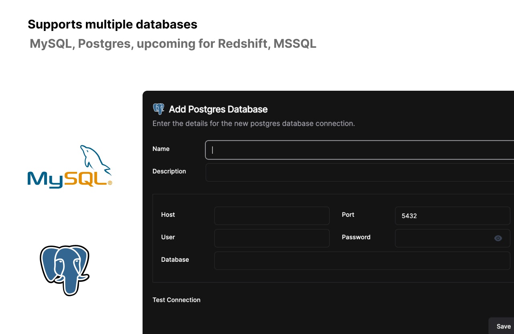Click into the Host field
The width and height of the screenshot is (514, 334).
[272, 216]
